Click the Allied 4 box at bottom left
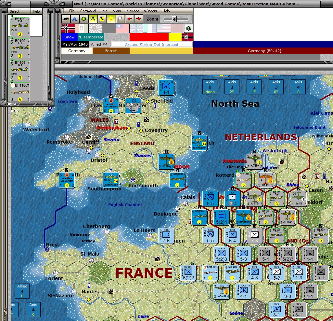 pyautogui.click(x=22, y=291)
